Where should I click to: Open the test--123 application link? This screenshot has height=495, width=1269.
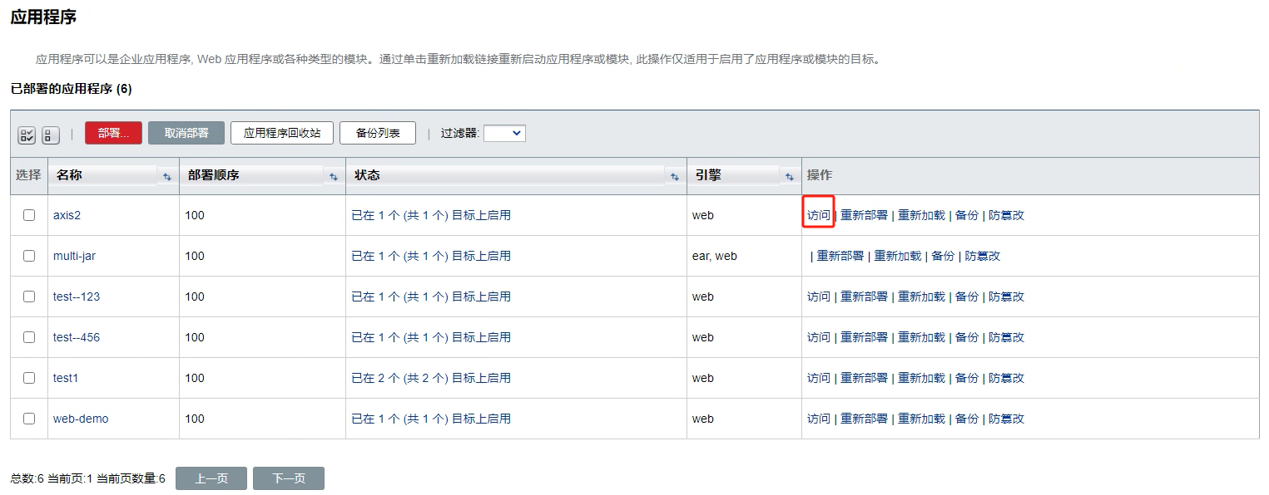tap(77, 297)
